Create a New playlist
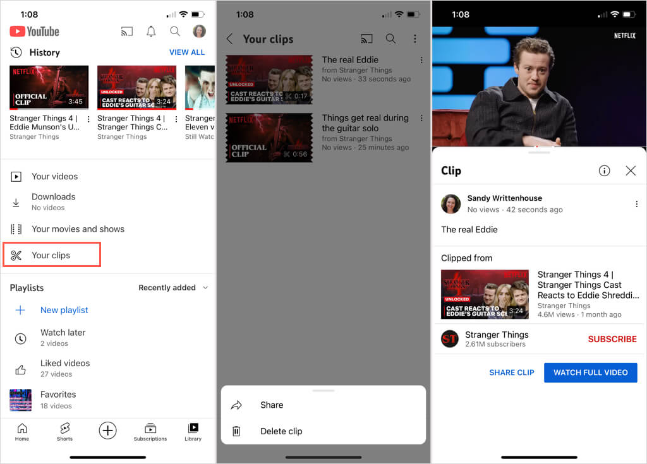The height and width of the screenshot is (464, 647). 64,310
